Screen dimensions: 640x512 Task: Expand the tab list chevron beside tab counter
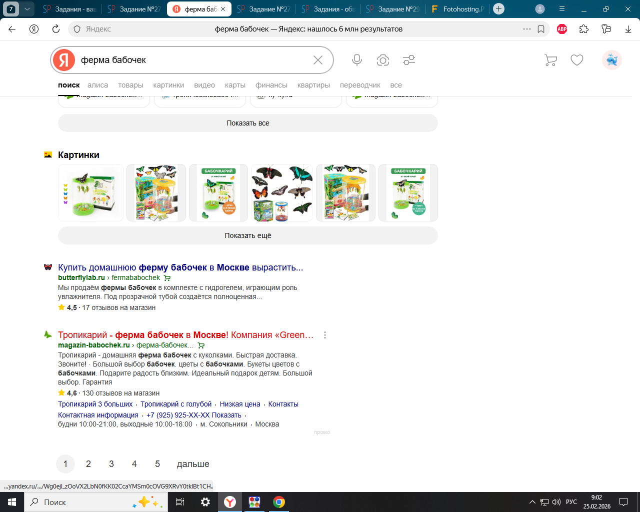(x=27, y=9)
